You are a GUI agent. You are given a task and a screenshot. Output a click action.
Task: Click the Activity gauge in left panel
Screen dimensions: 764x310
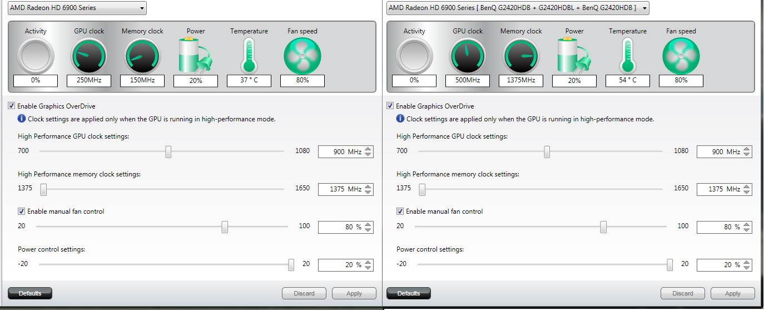tap(36, 56)
